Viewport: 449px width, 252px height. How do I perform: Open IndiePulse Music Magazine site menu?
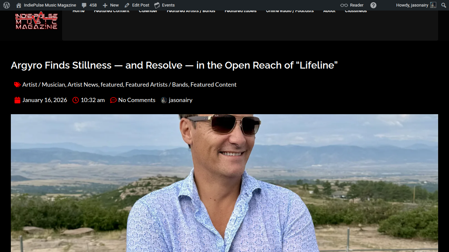[50, 5]
